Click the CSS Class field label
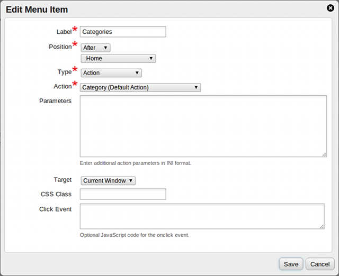This screenshot has height=276, width=339. coord(56,194)
